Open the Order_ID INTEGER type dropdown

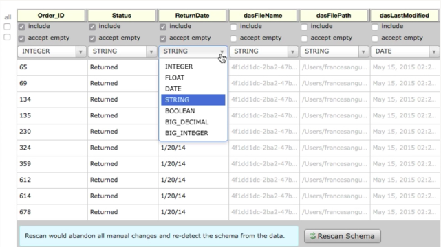coord(52,51)
